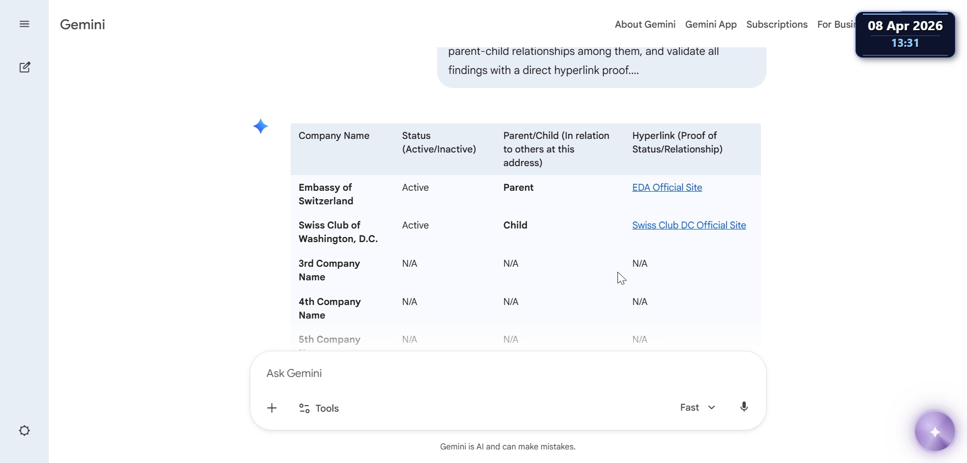The width and height of the screenshot is (967, 463).
Task: Open the Subscriptions menu item
Action: coord(777,25)
